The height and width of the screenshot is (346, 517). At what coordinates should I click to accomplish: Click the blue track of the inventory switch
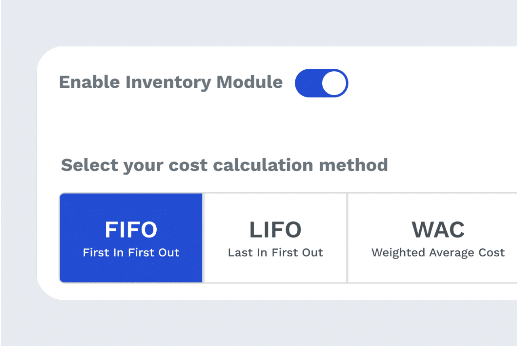tap(308, 83)
